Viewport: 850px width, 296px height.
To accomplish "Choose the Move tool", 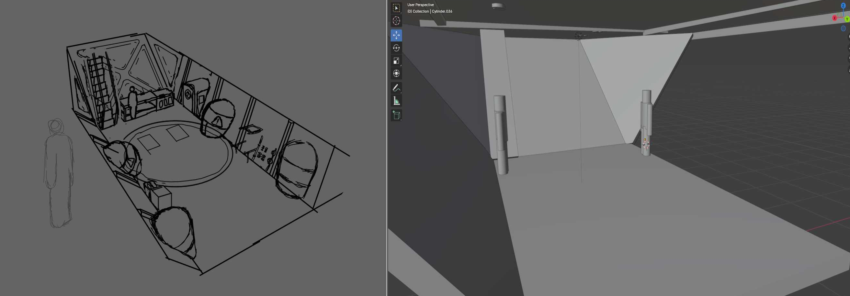I will click(396, 35).
